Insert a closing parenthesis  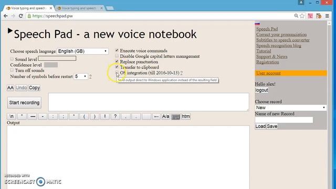click(94, 117)
